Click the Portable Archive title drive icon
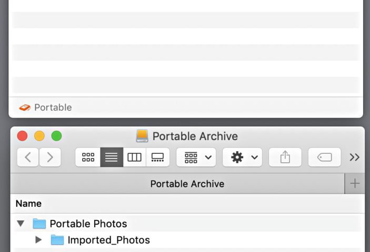370x252 pixels. pyautogui.click(x=142, y=136)
